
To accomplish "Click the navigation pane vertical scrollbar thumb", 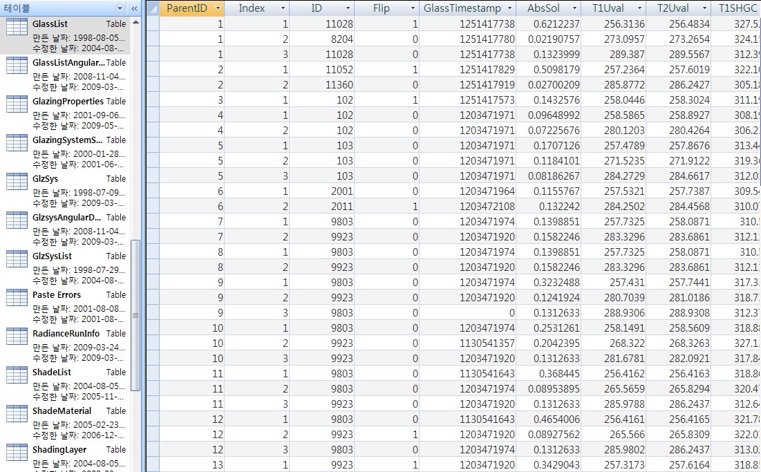I will coord(135,314).
